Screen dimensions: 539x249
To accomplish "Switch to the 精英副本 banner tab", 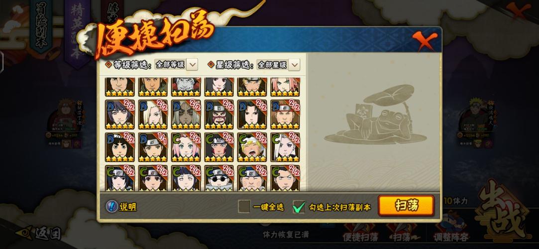I will [x=77, y=33].
